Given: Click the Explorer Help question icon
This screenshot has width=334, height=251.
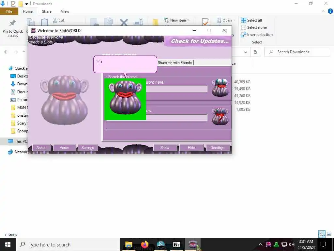Looking at the screenshot, I should (330, 11).
